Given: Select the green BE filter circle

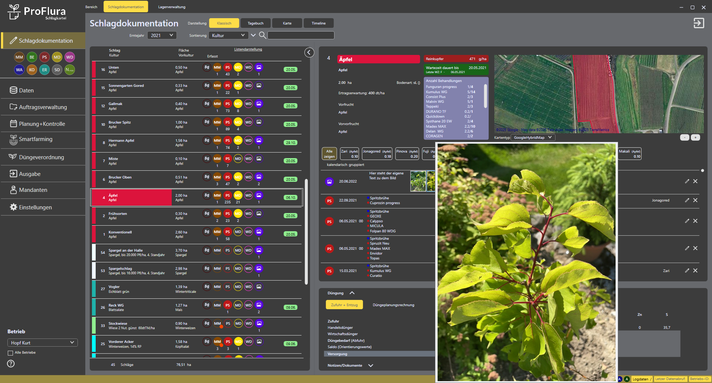Looking at the screenshot, I should click(32, 57).
